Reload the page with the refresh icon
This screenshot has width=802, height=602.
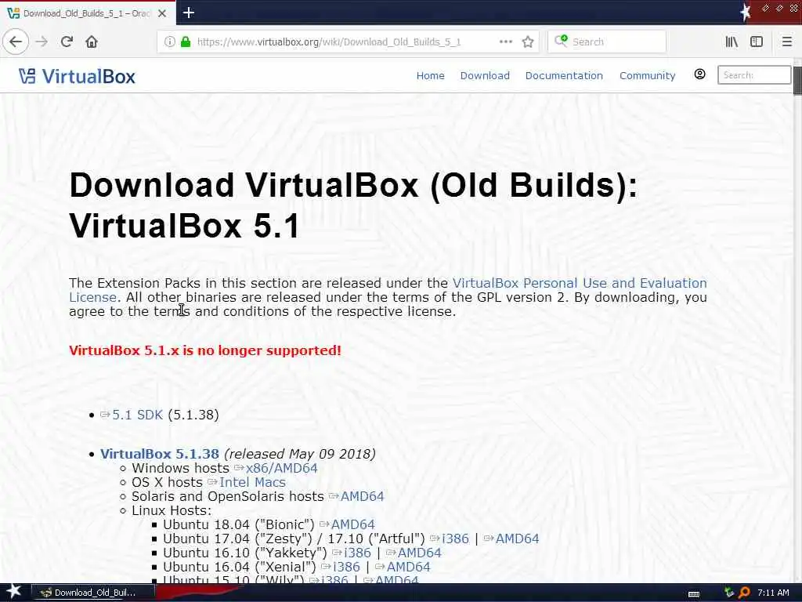click(67, 42)
